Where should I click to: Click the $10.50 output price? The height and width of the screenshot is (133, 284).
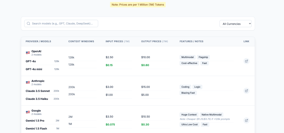point(146,116)
